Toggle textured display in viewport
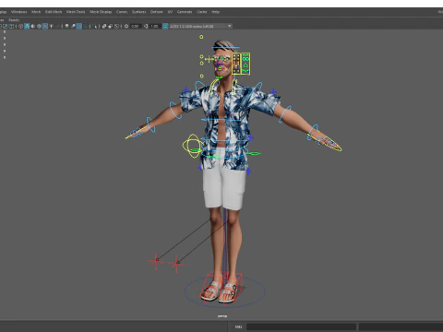The width and height of the screenshot is (443, 332). tap(45, 26)
